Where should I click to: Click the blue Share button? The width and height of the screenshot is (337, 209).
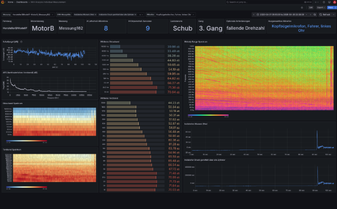(x=330, y=7)
